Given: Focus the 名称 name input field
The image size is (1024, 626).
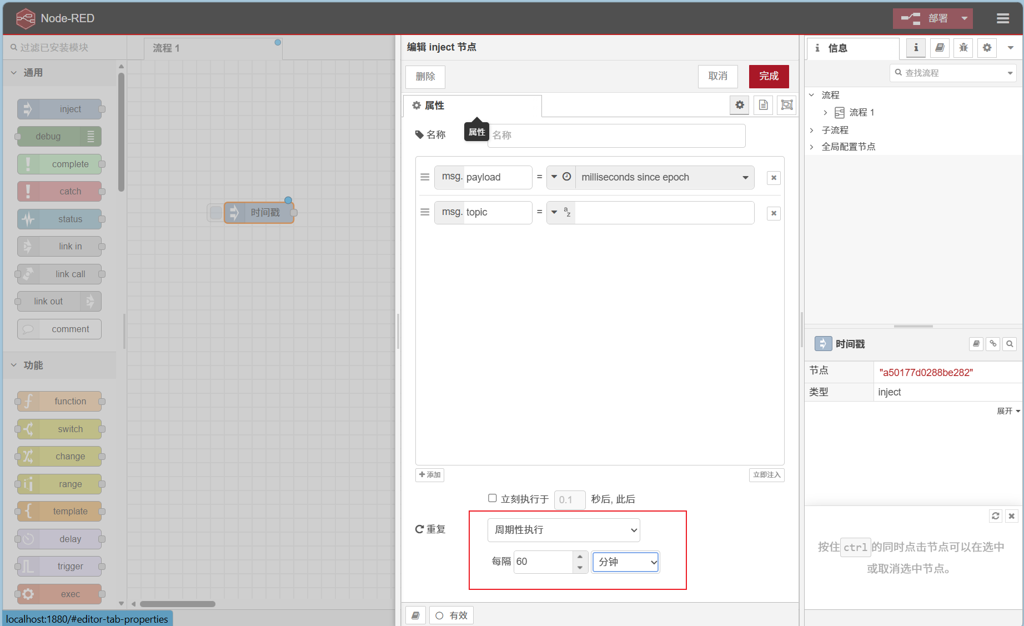Looking at the screenshot, I should coord(616,136).
